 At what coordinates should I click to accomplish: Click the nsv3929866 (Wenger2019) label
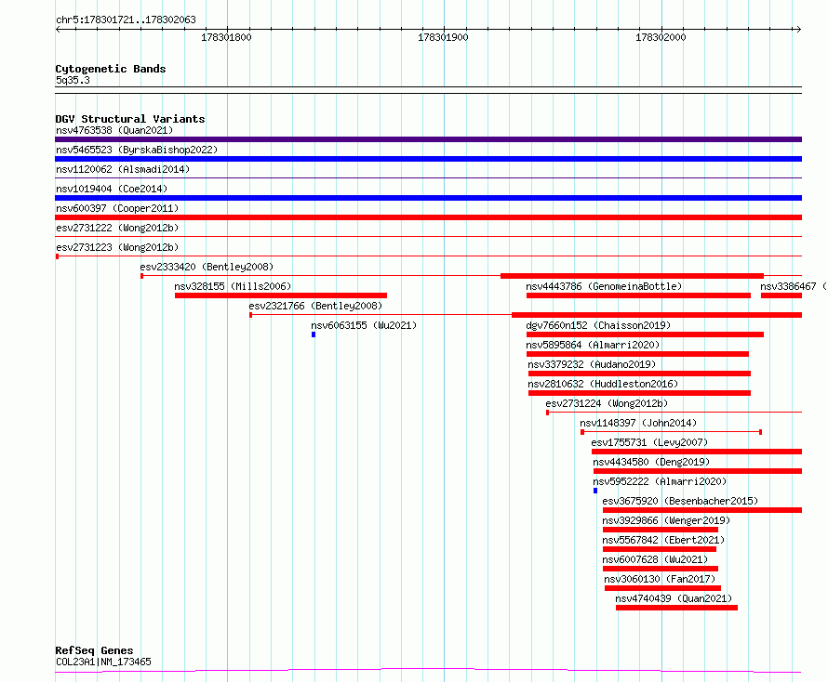[x=666, y=520]
